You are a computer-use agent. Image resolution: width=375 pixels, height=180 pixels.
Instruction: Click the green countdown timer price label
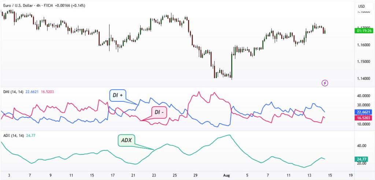coord(363,31)
